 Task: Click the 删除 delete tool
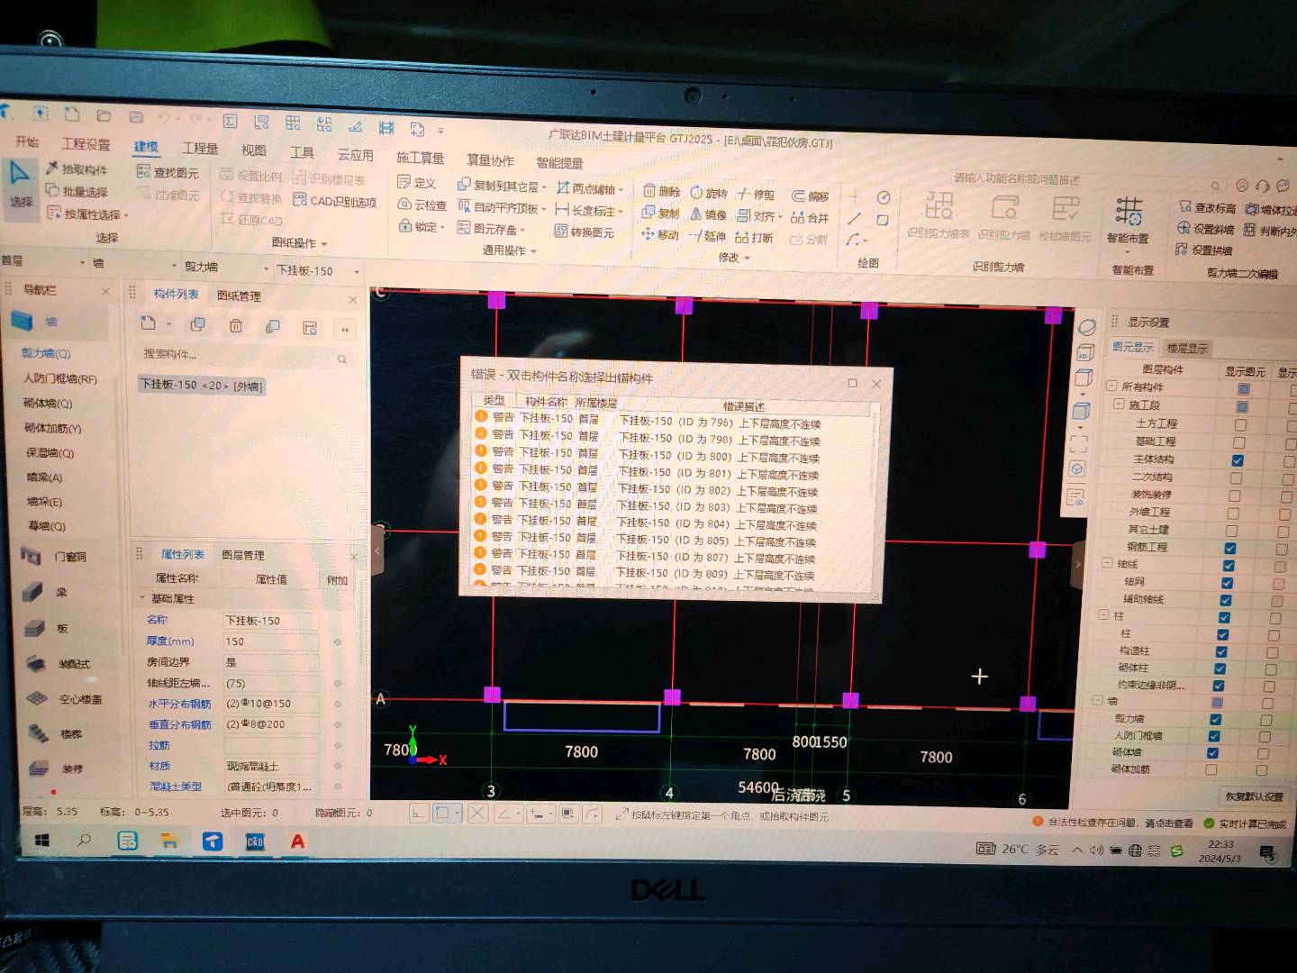(662, 191)
